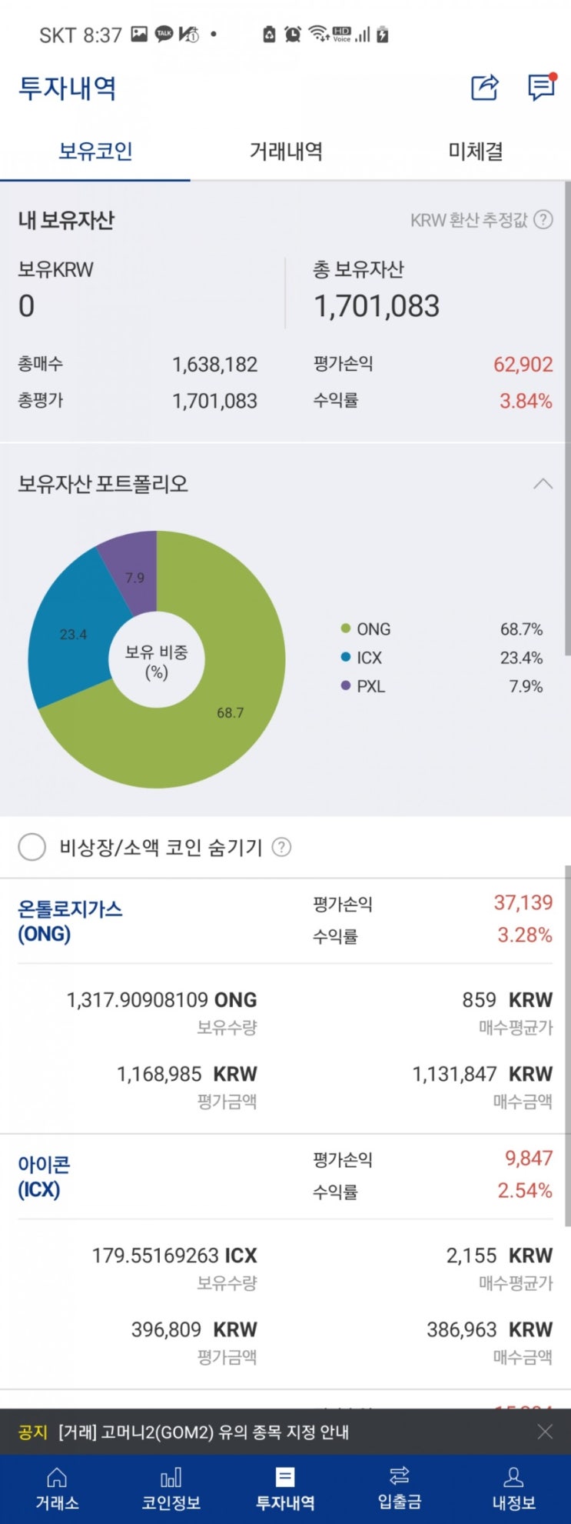The image size is (571, 1524).
Task: Switch to the 거래내역 tab
Action: click(285, 152)
